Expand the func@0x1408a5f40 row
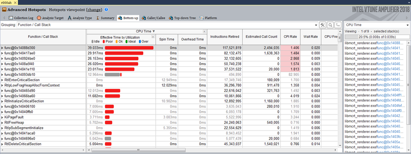 2,64
